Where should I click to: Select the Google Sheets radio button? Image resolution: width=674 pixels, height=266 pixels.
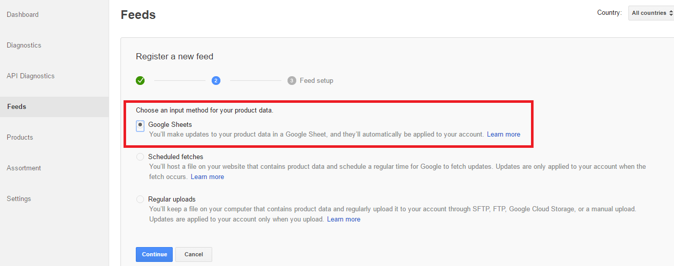coord(140,125)
